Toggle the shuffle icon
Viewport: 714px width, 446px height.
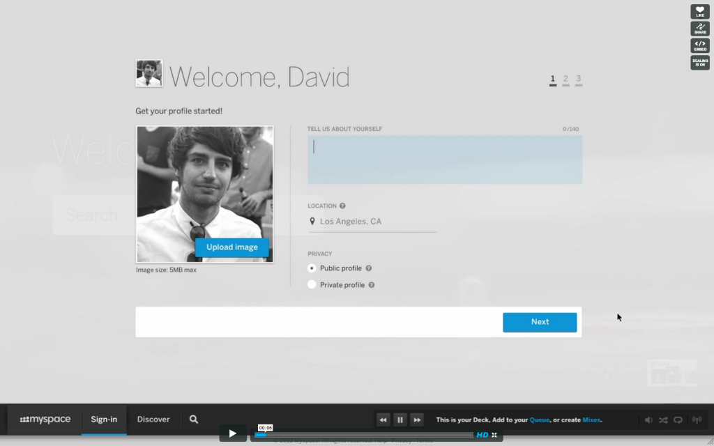pos(663,420)
